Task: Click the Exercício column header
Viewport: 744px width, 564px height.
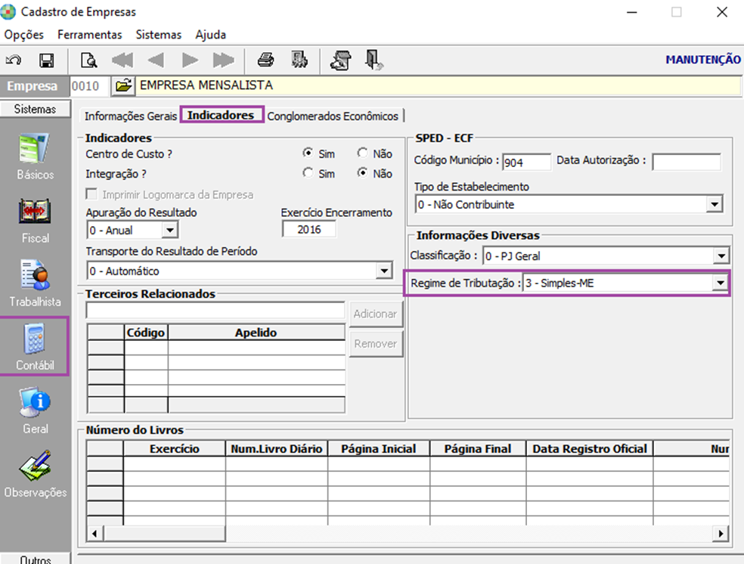Action: coord(174,449)
